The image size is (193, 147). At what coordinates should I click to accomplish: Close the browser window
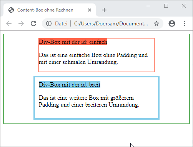click(x=184, y=6)
